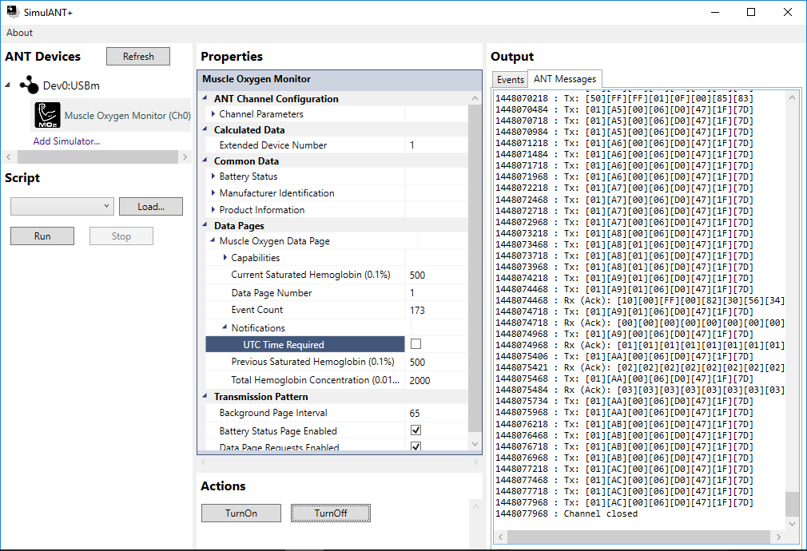
Task: Expand the Capabilities row
Action: [225, 257]
